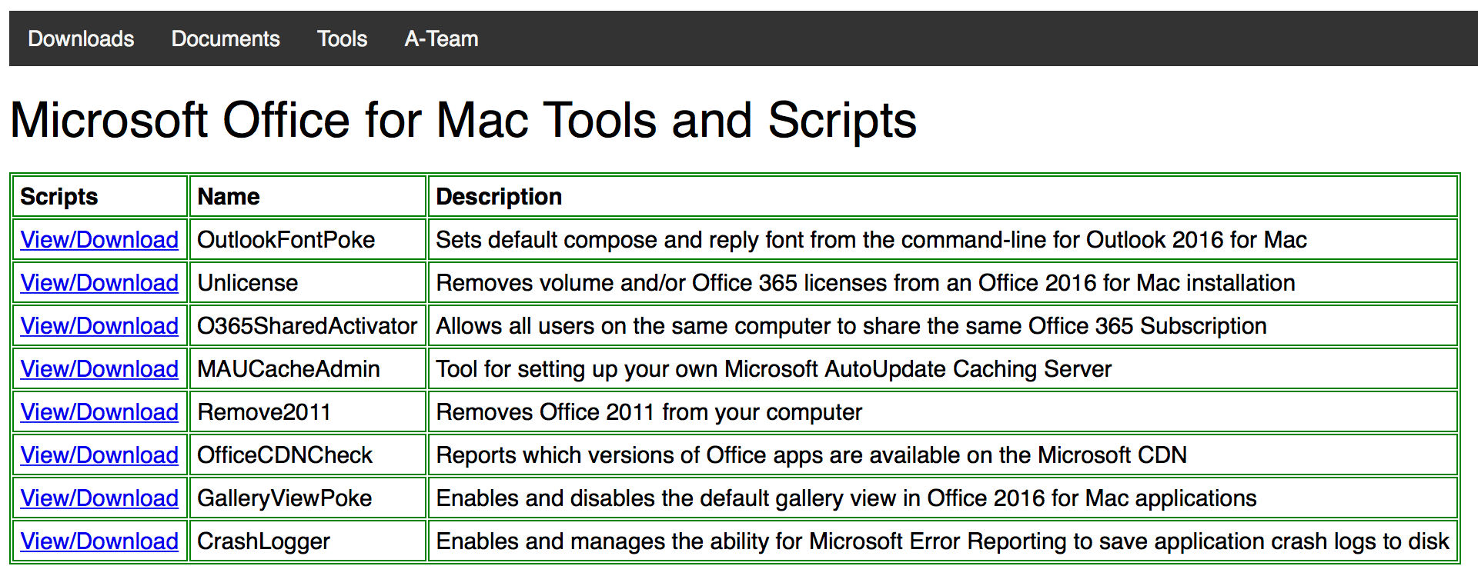
Task: Click the OutlookFontPoke name cell
Action: [x=308, y=240]
